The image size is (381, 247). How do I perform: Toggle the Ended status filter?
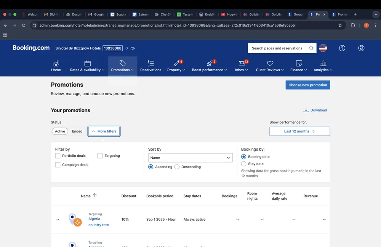(77, 131)
